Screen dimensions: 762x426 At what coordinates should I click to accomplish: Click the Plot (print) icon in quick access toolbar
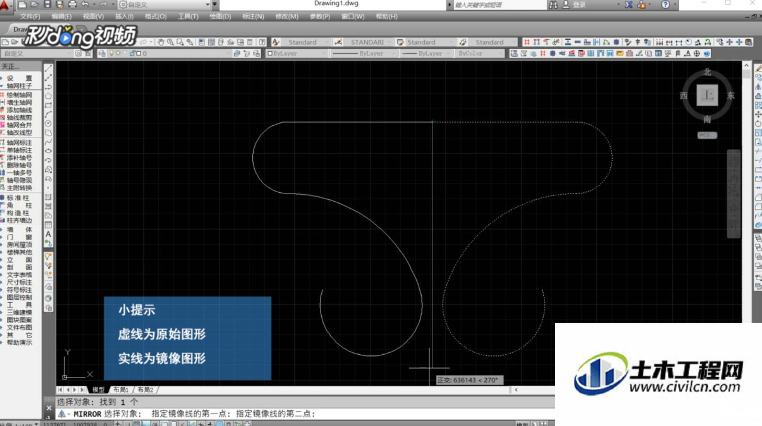click(72, 4)
